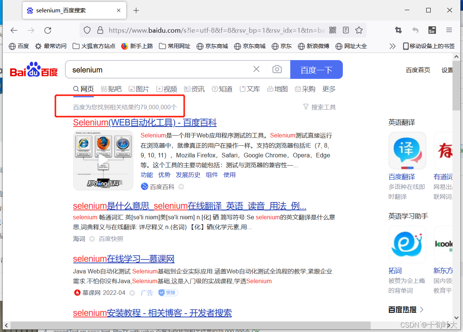Switch to the 地图 search tab
463x332 pixels.
click(277, 89)
